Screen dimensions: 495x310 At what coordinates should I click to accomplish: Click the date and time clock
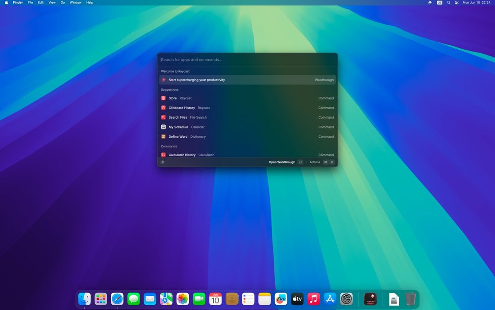click(477, 3)
